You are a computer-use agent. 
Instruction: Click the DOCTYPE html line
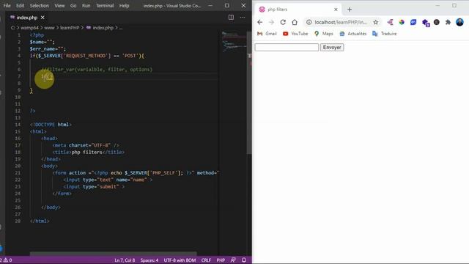point(51,125)
